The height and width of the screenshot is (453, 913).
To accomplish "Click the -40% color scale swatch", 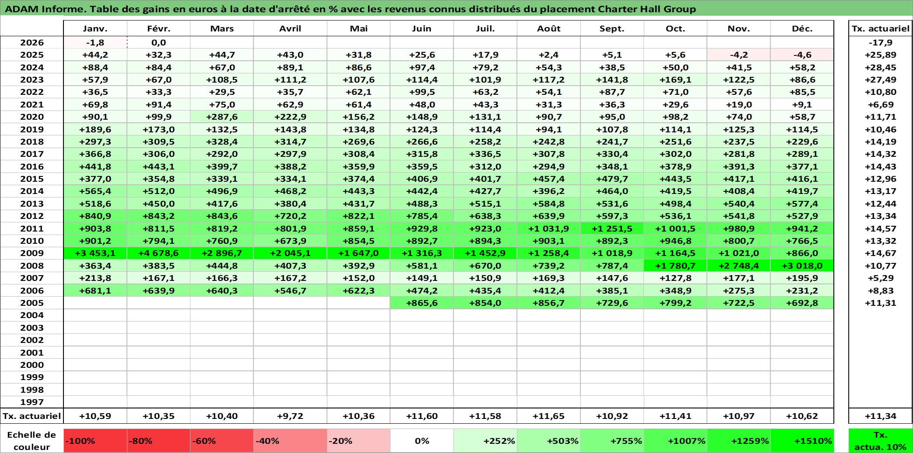I will click(290, 441).
